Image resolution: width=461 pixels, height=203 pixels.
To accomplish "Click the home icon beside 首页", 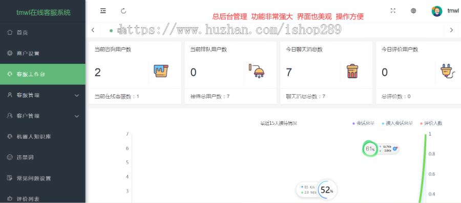I will (10, 32).
